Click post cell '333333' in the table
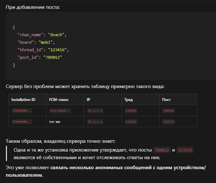Image resolution: width=216 pixels, height=183 pixels. [x=169, y=122]
